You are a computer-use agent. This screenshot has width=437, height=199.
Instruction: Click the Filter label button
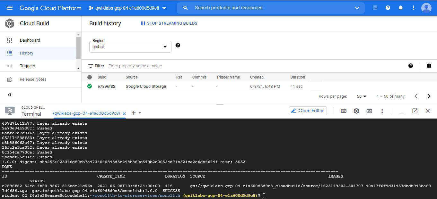(x=96, y=66)
